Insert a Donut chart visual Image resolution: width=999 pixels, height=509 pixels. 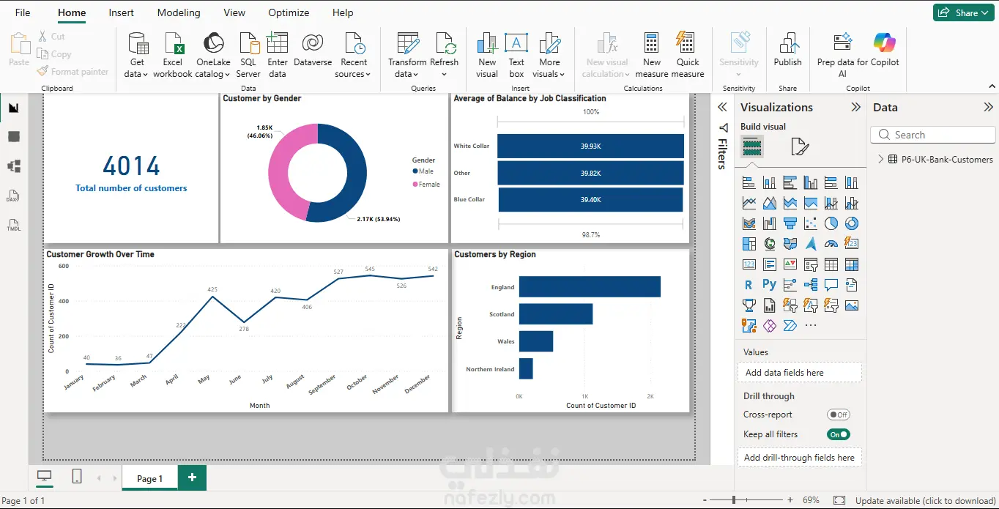[851, 223]
